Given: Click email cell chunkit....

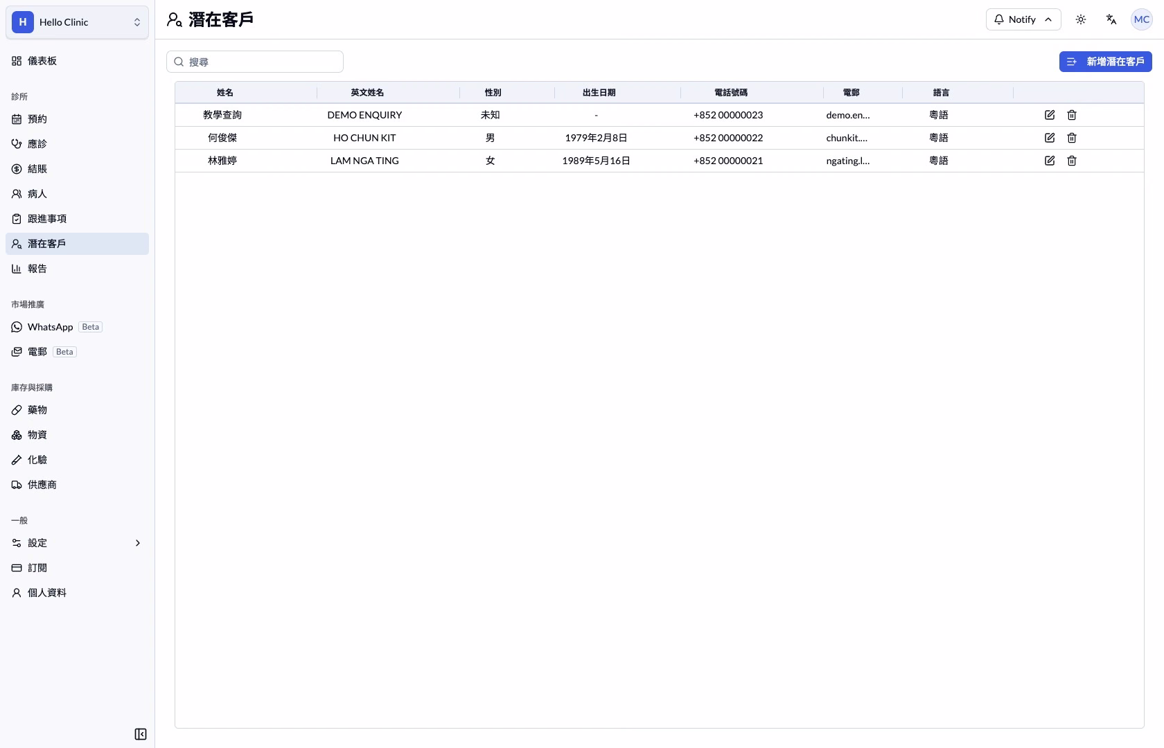Looking at the screenshot, I should 847,138.
